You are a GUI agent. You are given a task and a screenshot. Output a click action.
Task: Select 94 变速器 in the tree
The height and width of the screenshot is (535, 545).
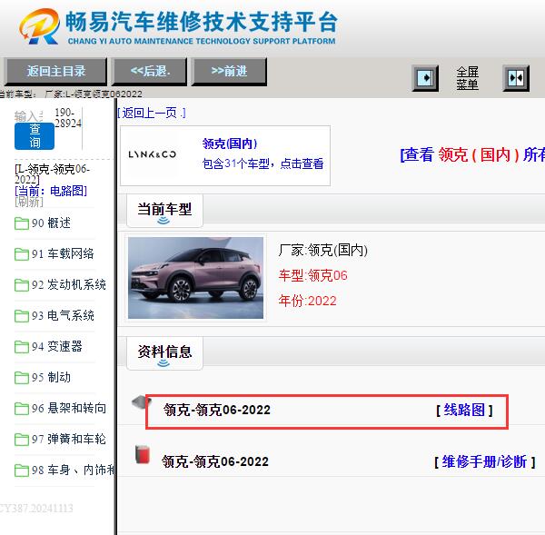pos(57,347)
